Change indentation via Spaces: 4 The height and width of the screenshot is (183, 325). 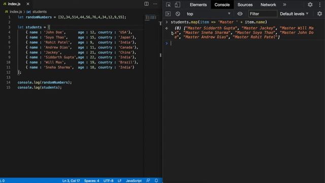91,181
